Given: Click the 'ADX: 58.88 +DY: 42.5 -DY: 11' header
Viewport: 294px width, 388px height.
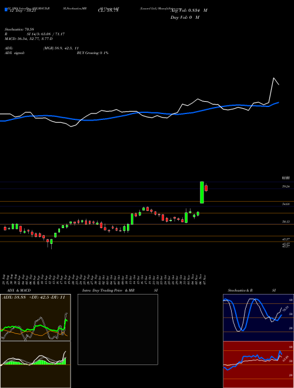Looking at the screenshot, I should [34, 297].
